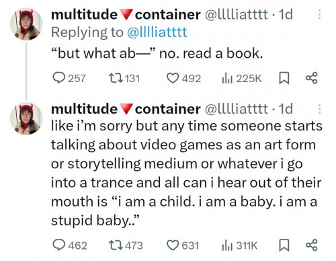Open profile picture on the first tweet

(26, 24)
